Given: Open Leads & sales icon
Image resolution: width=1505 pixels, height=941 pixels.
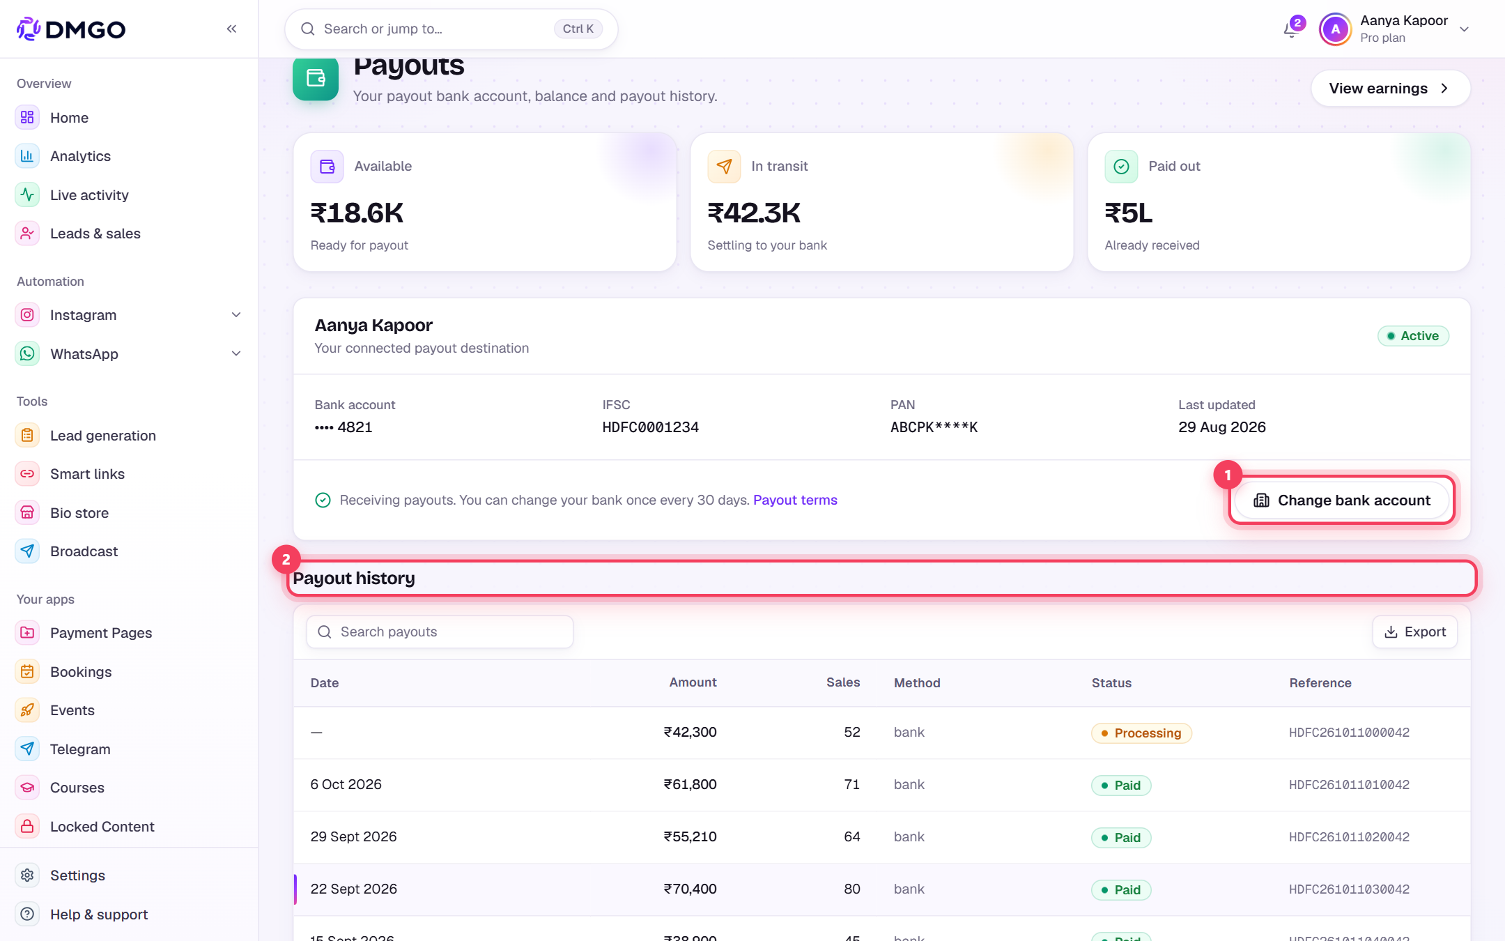Looking at the screenshot, I should (x=27, y=234).
